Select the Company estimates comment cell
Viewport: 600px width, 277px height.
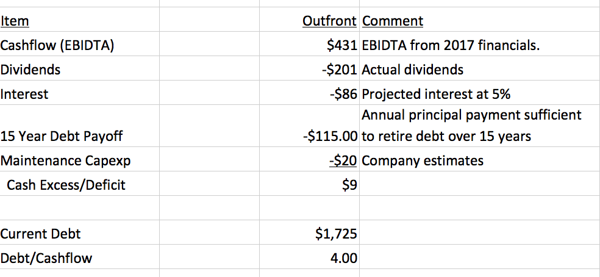(423, 160)
